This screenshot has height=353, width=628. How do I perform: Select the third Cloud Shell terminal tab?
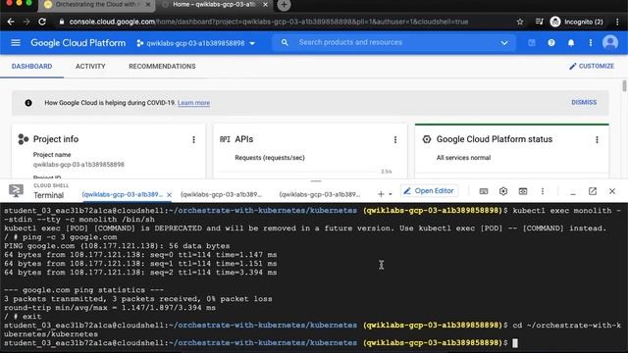(x=320, y=194)
